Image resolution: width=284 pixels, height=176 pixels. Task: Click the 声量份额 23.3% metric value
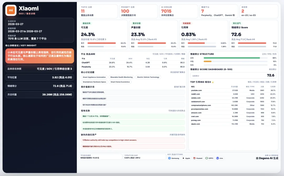(x=138, y=34)
